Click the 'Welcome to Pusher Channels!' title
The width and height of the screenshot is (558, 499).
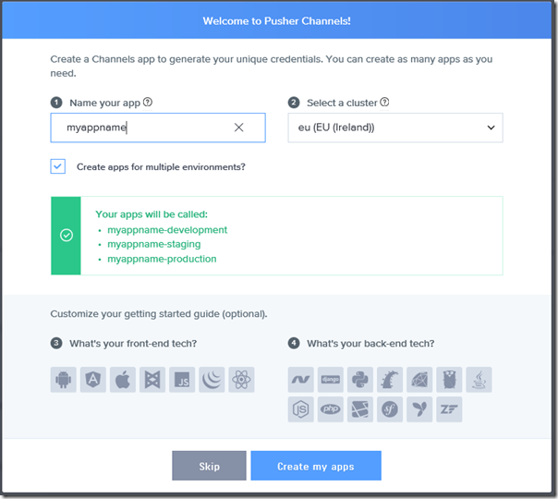coord(277,21)
